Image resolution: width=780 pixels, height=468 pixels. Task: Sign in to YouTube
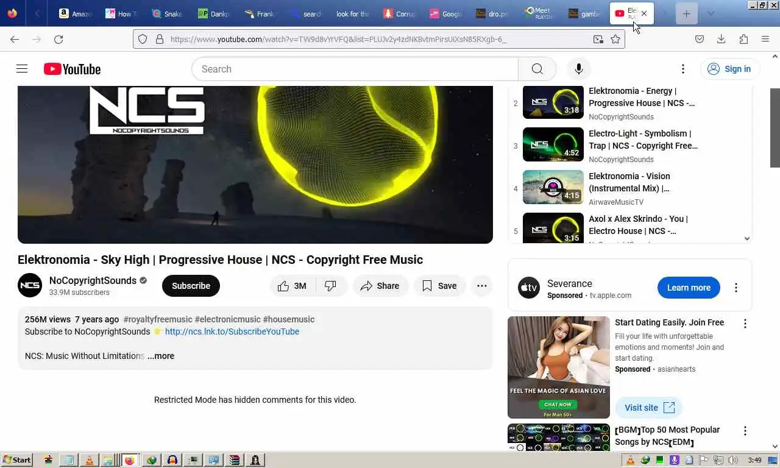coord(729,69)
